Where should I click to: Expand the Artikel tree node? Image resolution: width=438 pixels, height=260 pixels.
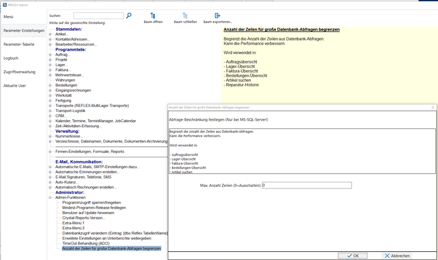[50, 34]
